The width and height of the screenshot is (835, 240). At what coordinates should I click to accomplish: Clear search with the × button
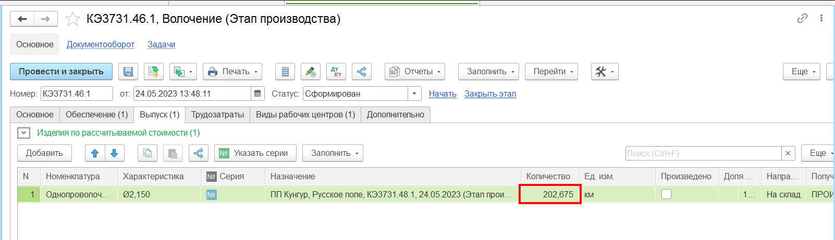[x=788, y=153]
